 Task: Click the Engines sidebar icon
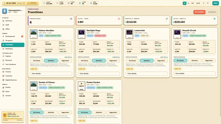point(3,56)
